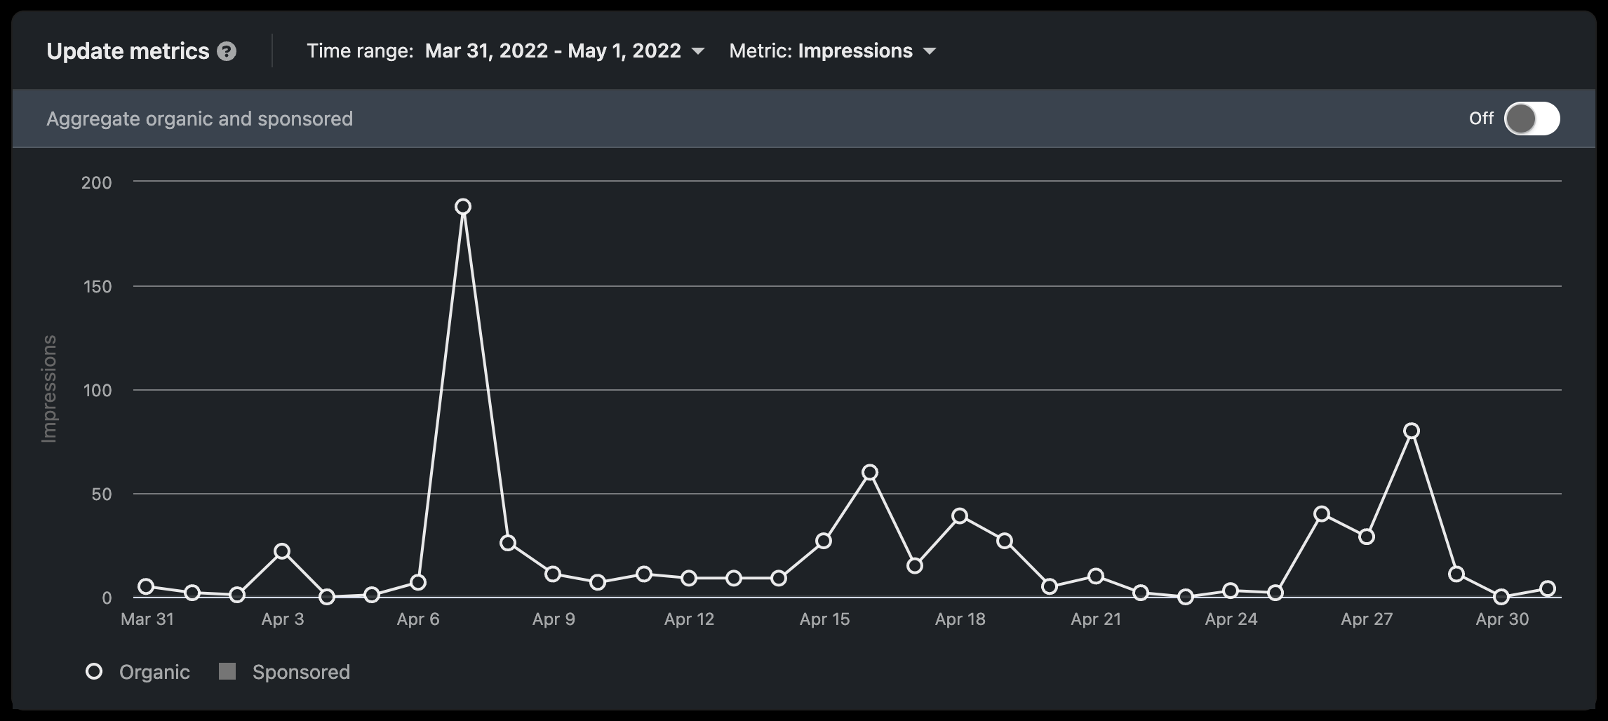Viewport: 1608px width, 721px height.
Task: Click the Time range dropdown arrow
Action: [x=698, y=51]
